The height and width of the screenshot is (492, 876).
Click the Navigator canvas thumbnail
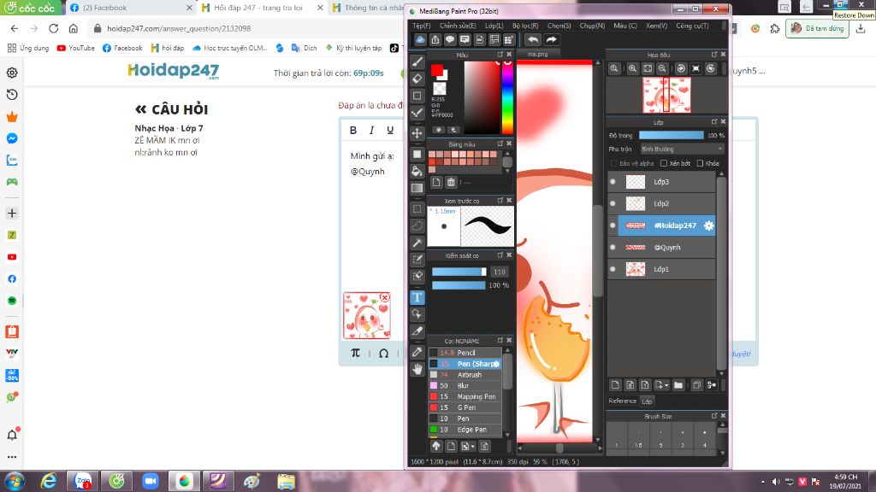pos(666,96)
